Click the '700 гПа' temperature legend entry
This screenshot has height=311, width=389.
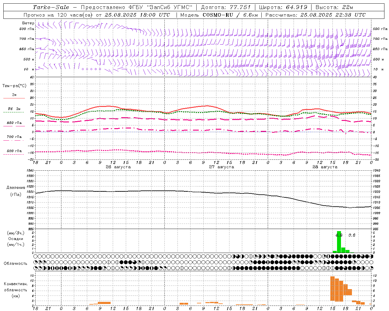click(14, 137)
